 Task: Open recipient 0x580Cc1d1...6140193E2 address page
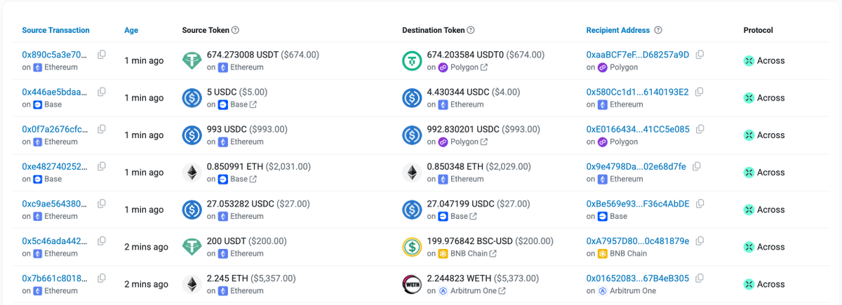[x=637, y=92]
